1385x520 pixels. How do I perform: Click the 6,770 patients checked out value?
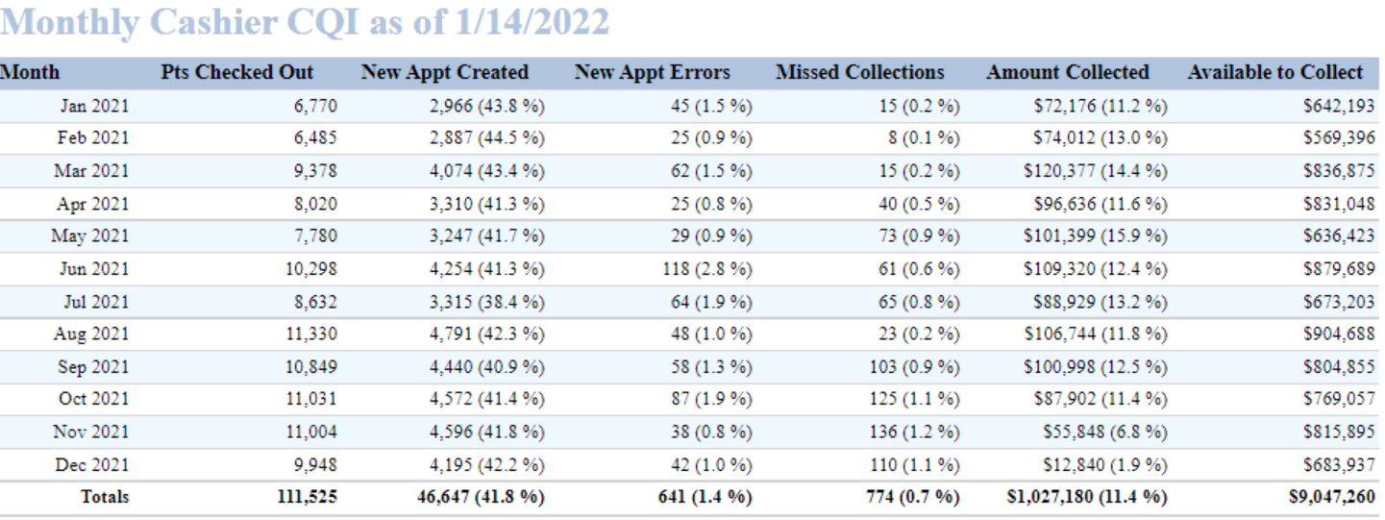point(315,106)
